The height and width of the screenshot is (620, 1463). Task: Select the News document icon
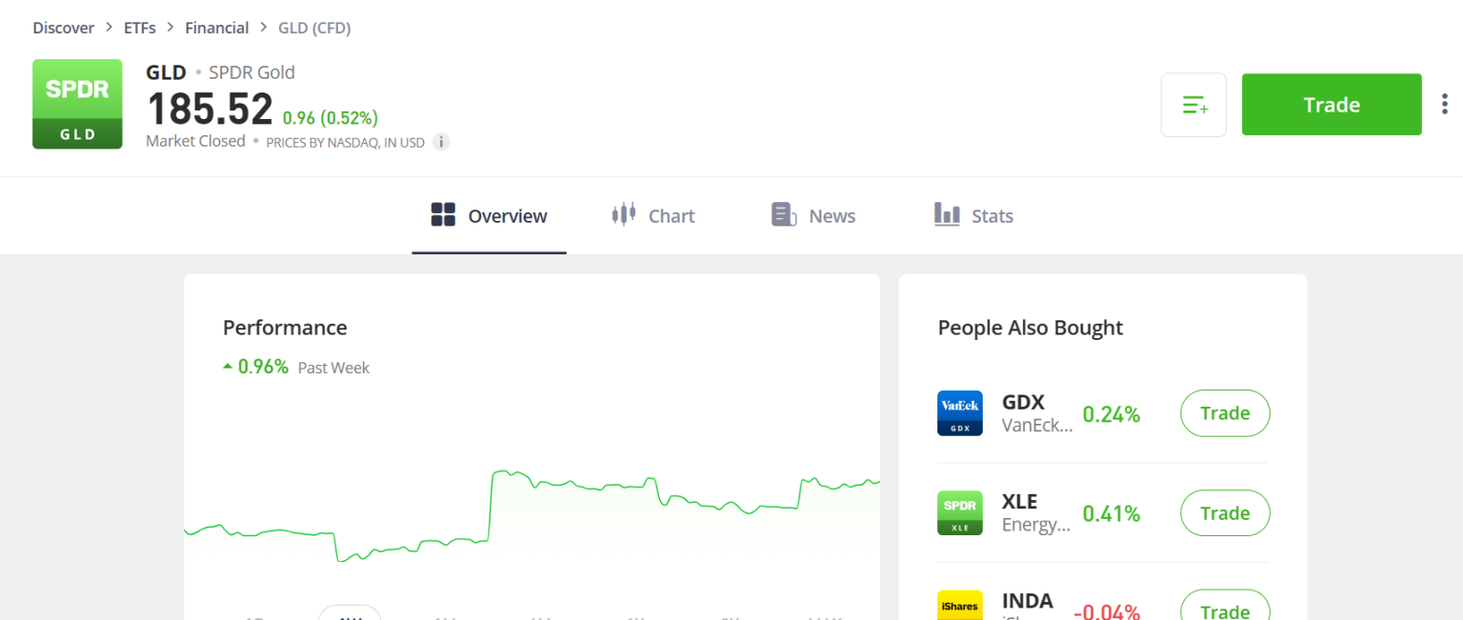(782, 215)
